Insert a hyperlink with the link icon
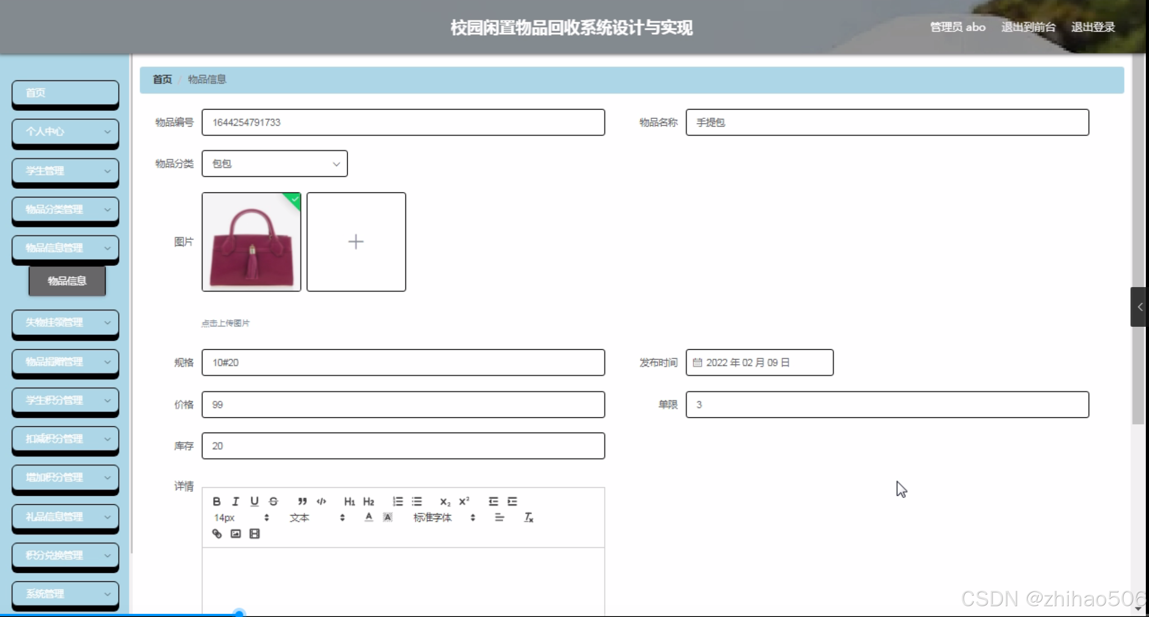The width and height of the screenshot is (1149, 617). 217,534
